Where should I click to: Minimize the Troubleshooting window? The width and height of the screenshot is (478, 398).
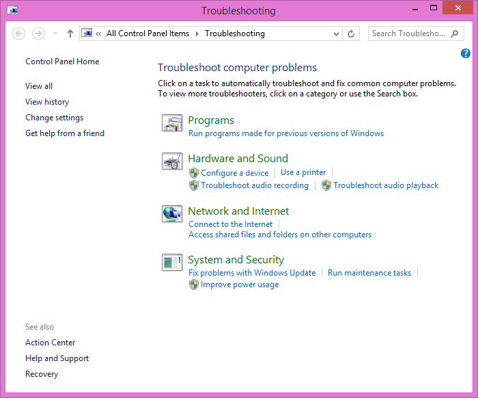[x=415, y=8]
